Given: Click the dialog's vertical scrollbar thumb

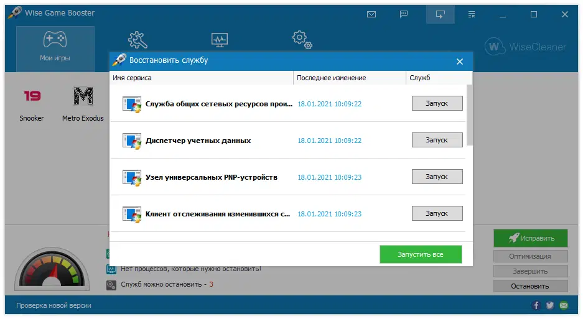Looking at the screenshot, I should coord(469,115).
